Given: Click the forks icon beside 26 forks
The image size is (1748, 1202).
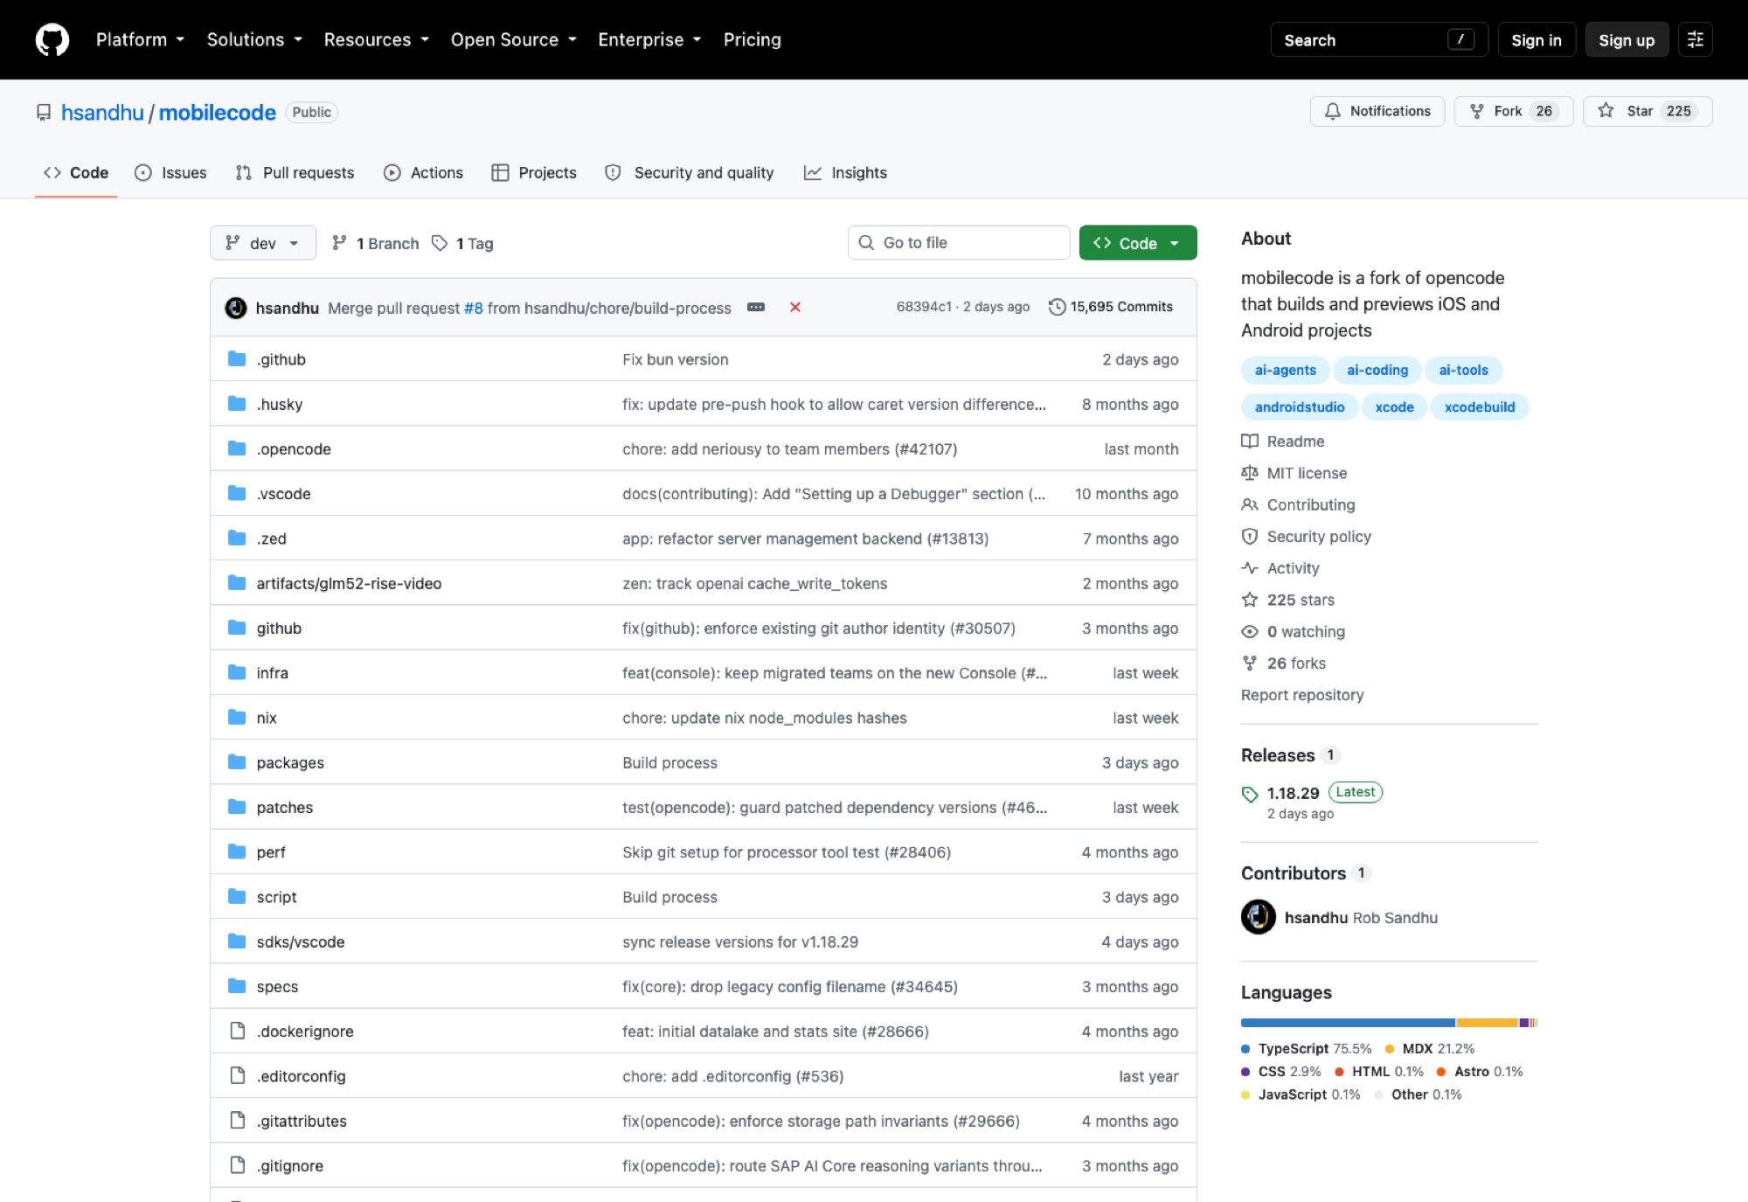Looking at the screenshot, I should click(x=1250, y=663).
